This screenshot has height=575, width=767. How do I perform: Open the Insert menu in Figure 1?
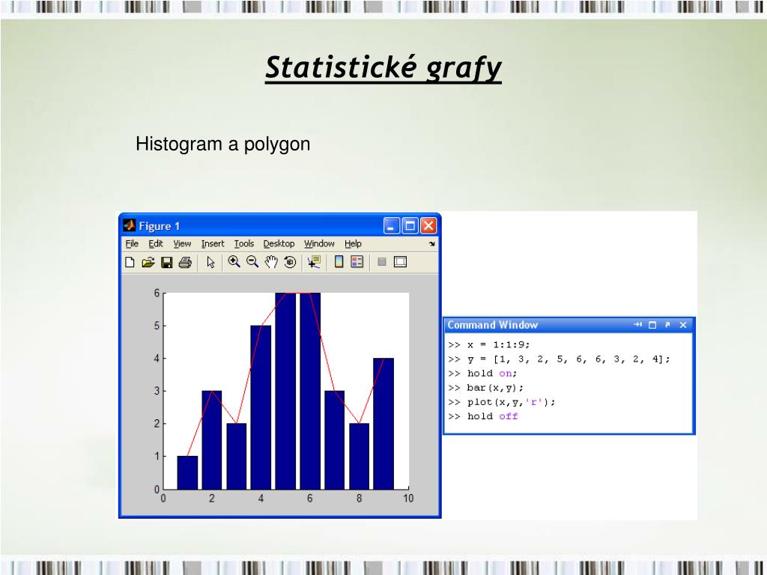tap(212, 243)
